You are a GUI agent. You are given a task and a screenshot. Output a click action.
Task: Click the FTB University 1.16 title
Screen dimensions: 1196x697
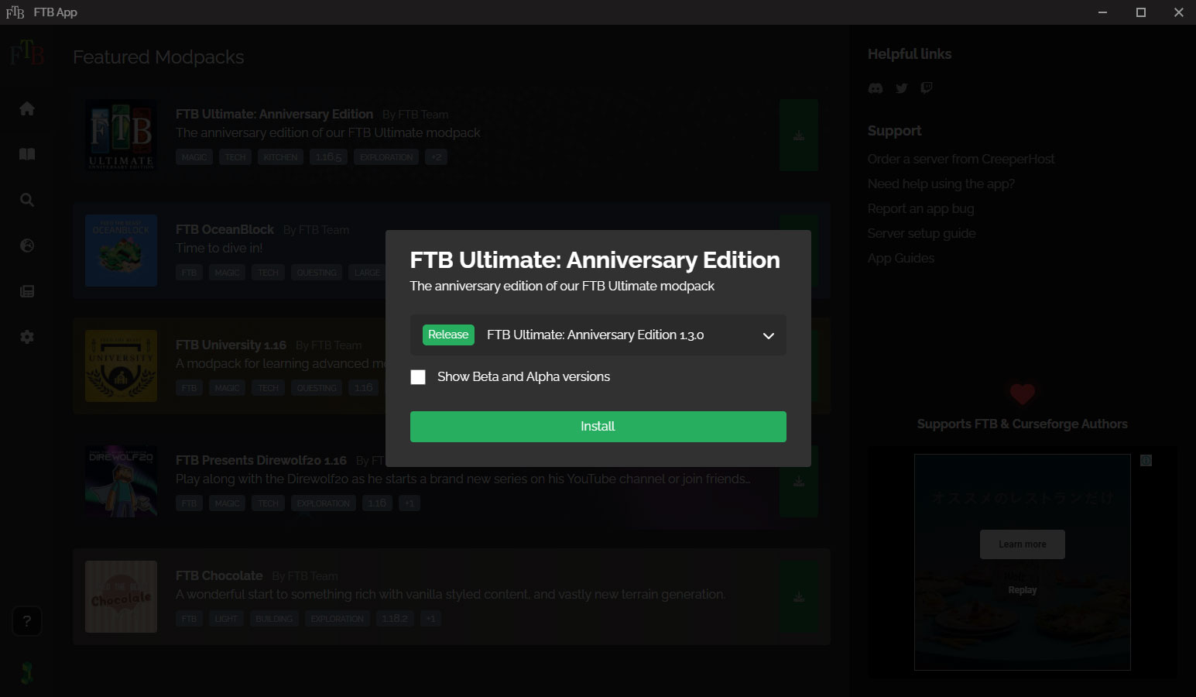(231, 345)
